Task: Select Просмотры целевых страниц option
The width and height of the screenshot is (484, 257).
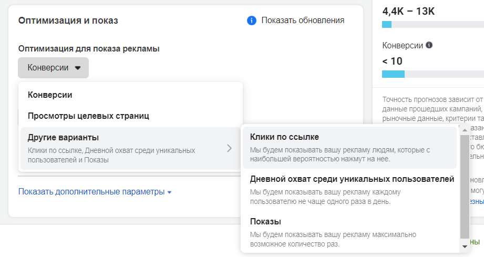Action: (x=88, y=116)
